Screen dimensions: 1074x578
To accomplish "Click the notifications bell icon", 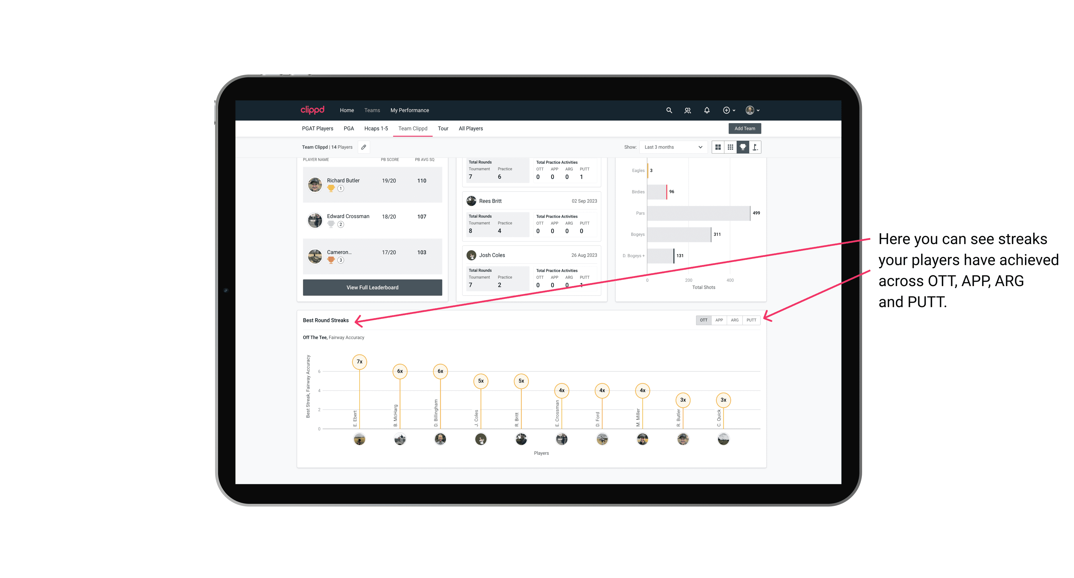I will (x=706, y=110).
